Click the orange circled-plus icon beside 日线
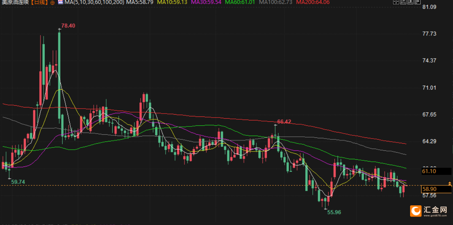 click(53, 2)
